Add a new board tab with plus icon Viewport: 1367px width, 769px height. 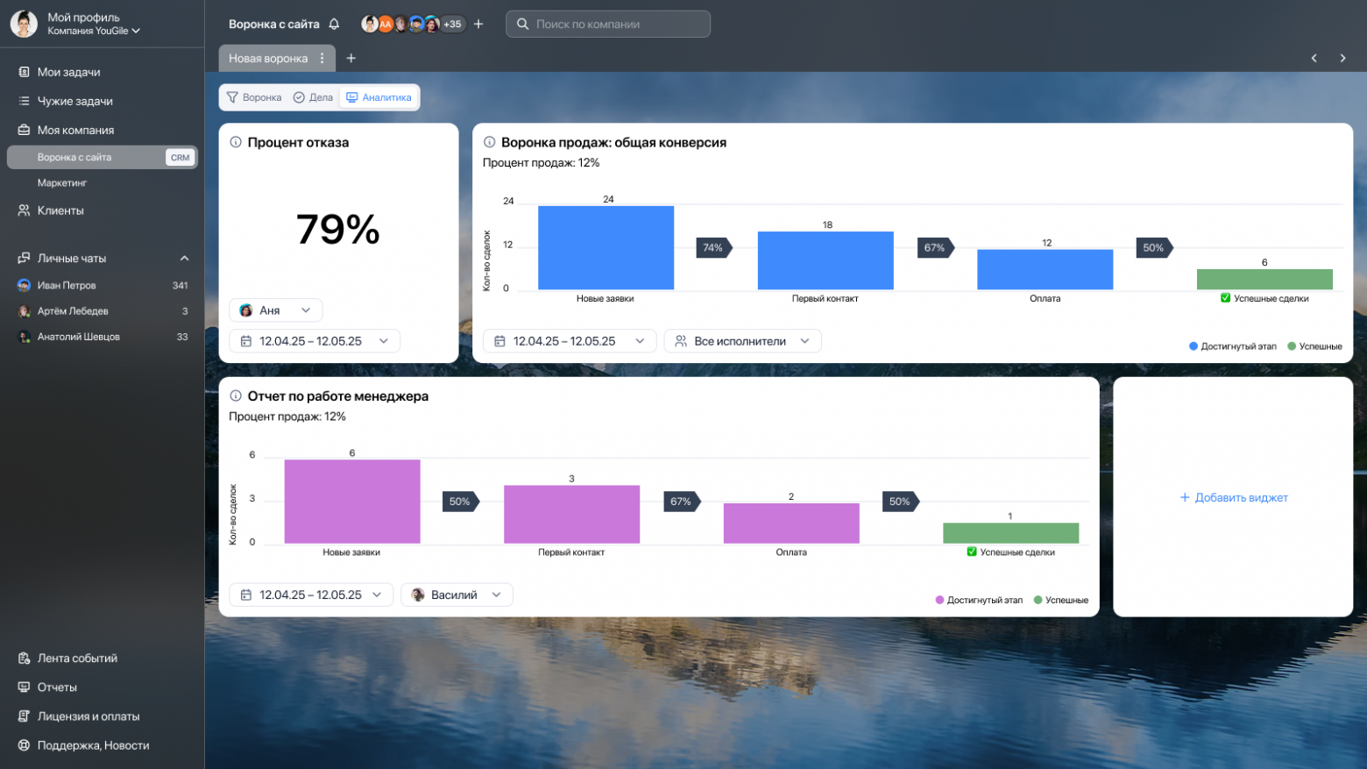351,59
